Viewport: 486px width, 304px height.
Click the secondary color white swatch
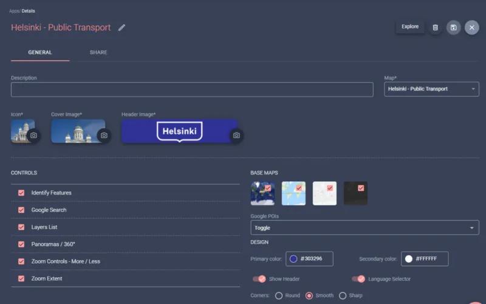click(408, 259)
